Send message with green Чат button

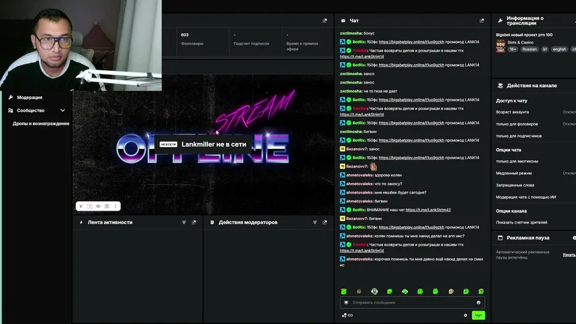[478, 315]
